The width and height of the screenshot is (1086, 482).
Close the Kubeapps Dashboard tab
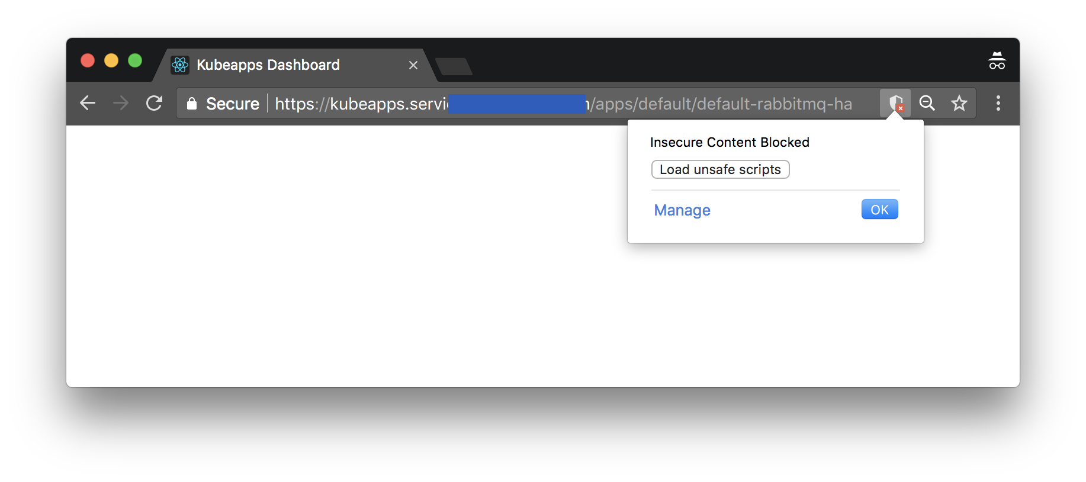click(413, 65)
